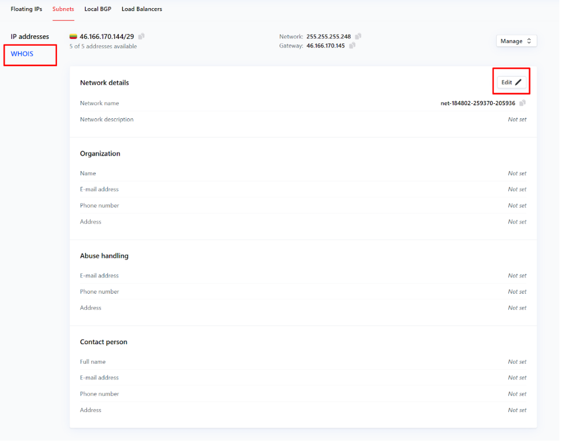This screenshot has height=441, width=564.
Task: Copy the subnet 46.166.170.144/29 address
Action: [142, 37]
